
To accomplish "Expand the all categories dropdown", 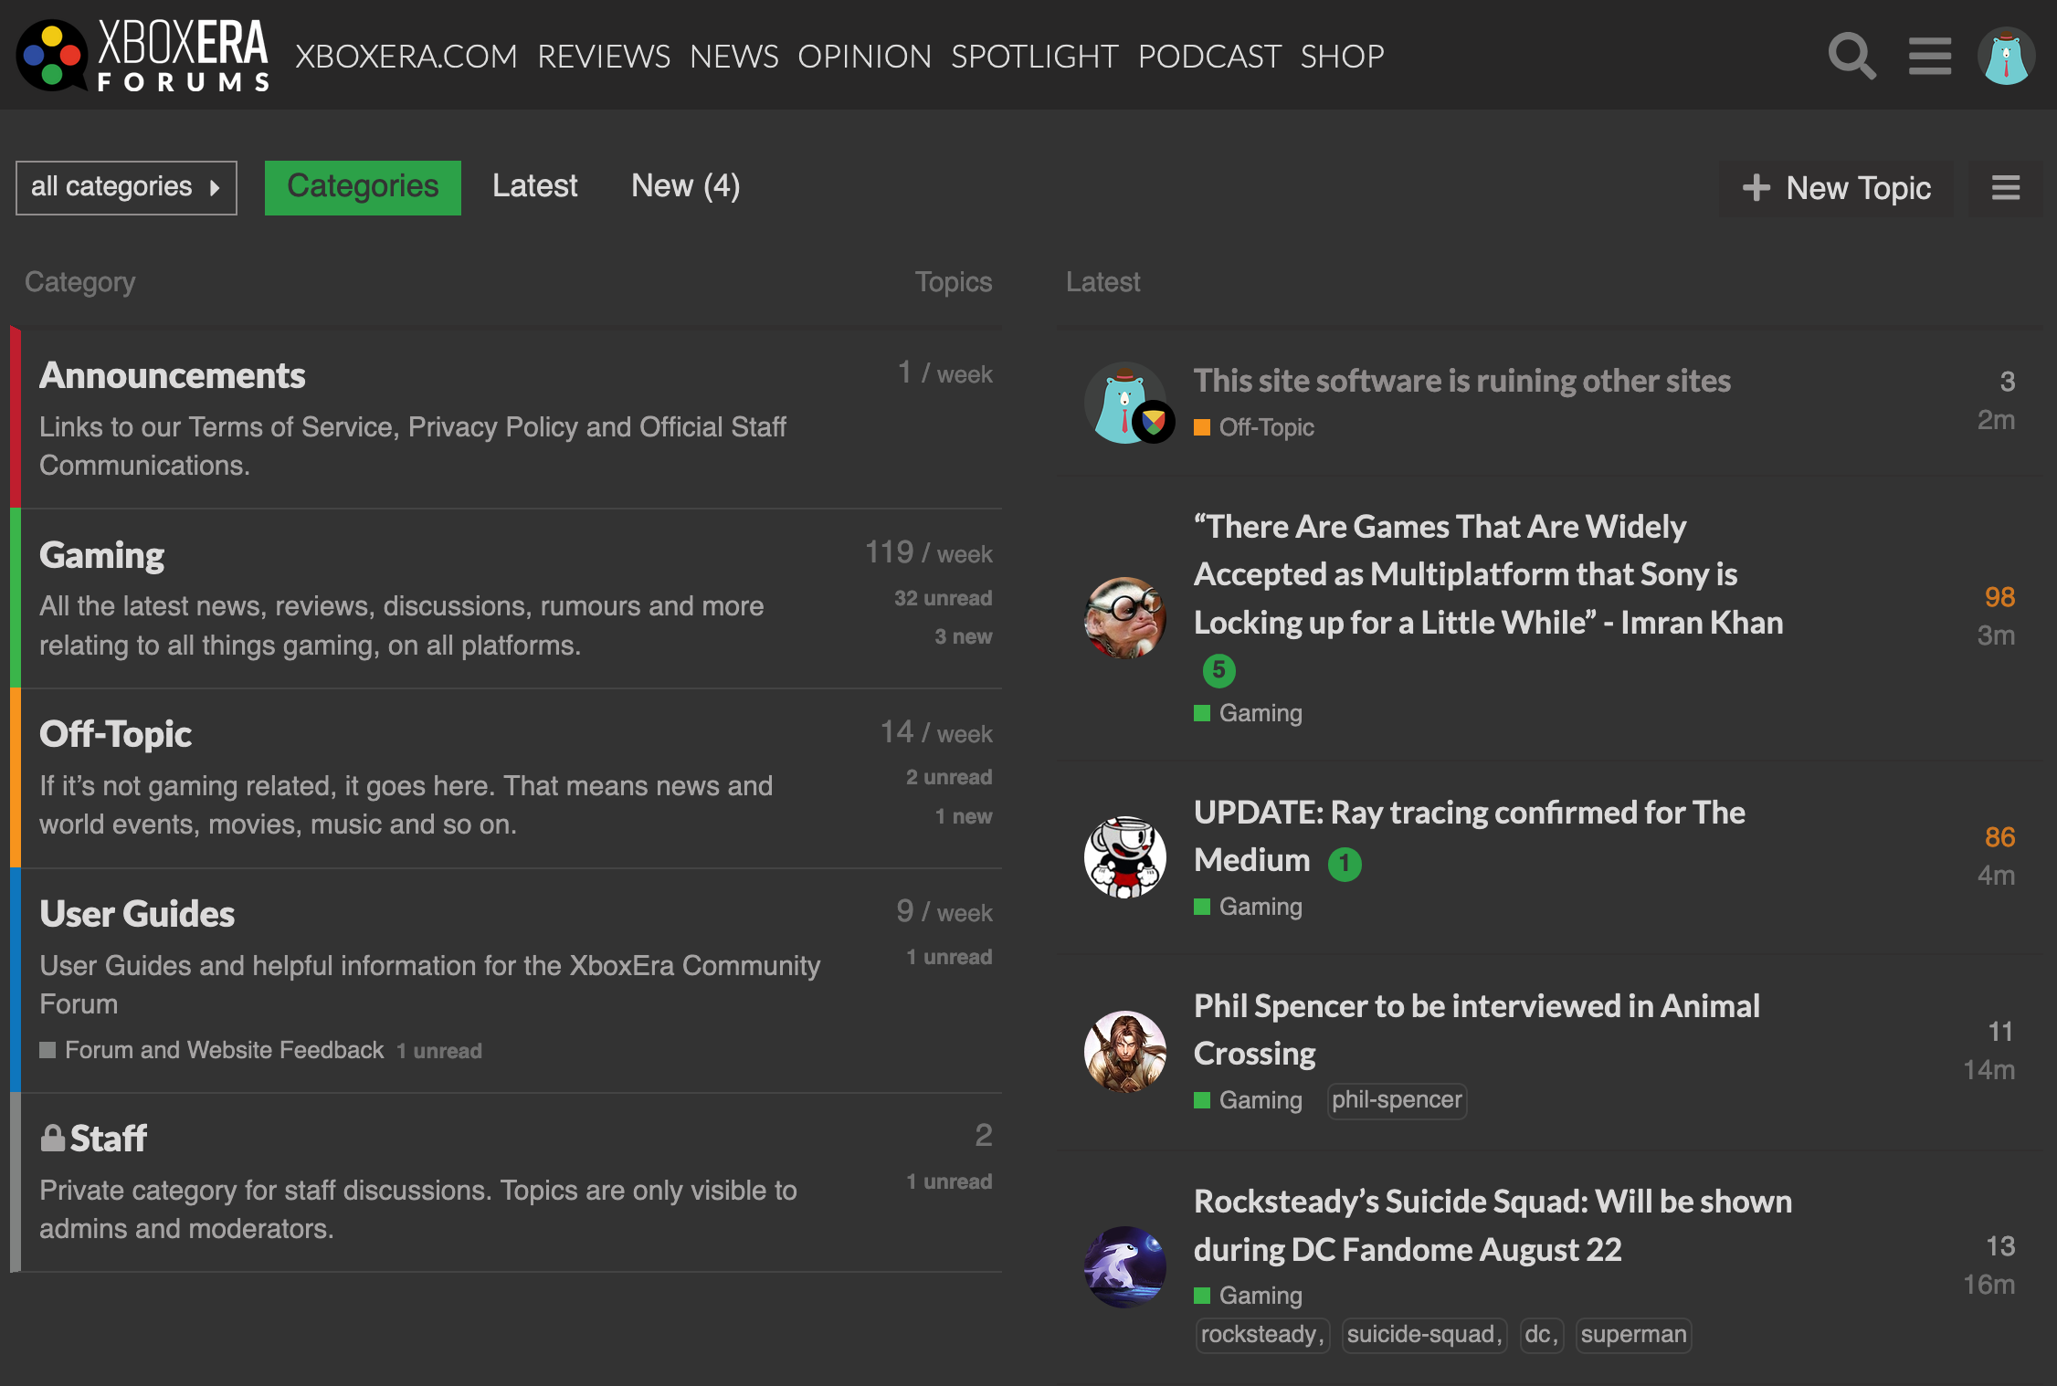I will [126, 187].
